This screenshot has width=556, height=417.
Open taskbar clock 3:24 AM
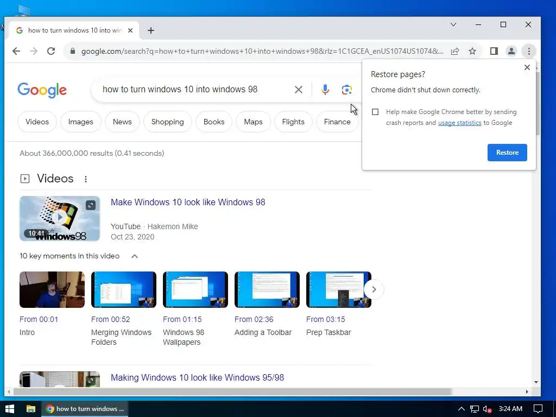coord(510,409)
